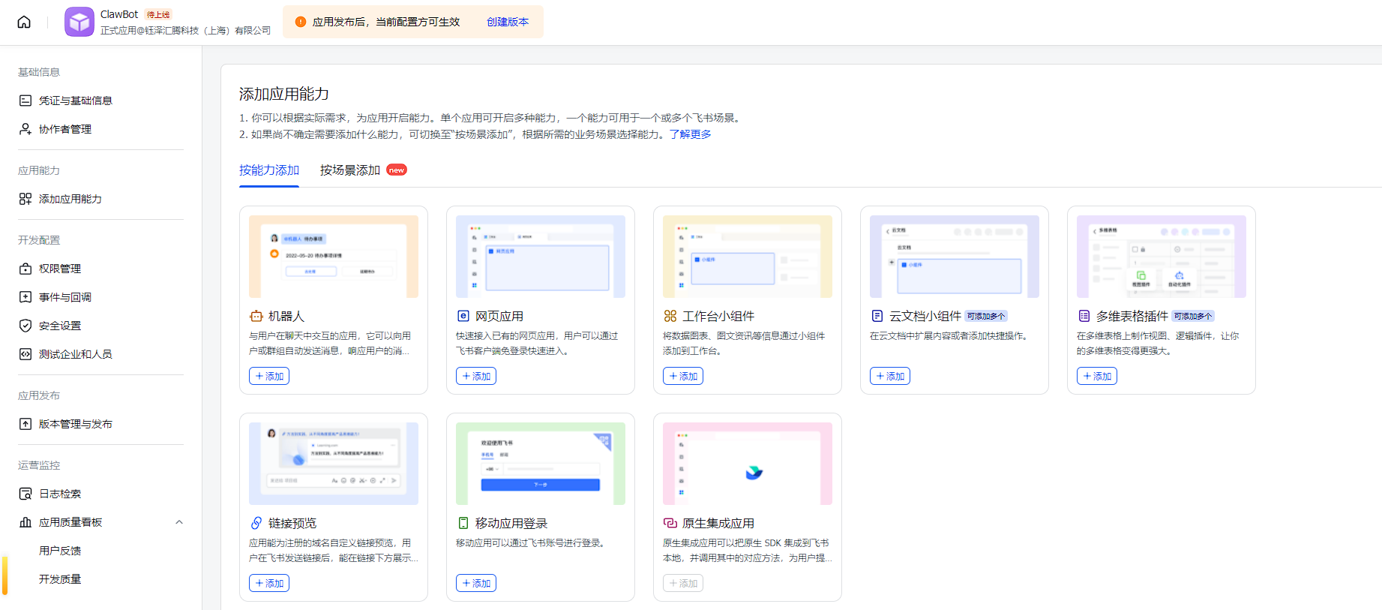Switch to 按场景添加 tab
Image resolution: width=1382 pixels, height=610 pixels.
tap(350, 170)
